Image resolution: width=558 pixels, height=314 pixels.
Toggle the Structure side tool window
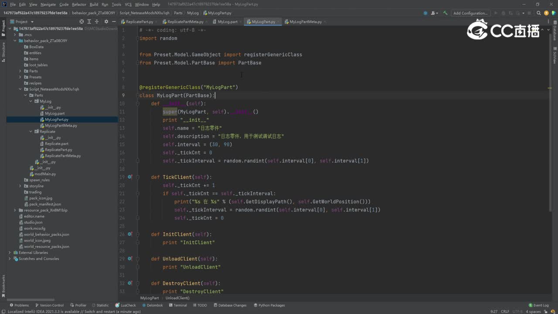[3, 51]
